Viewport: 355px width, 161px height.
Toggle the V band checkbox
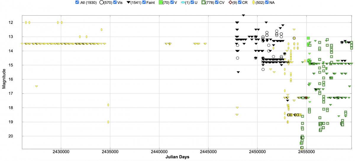coord(172,2)
